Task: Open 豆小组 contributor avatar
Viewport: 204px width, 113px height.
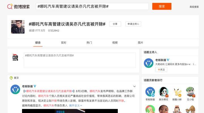Action: click(x=190, y=92)
